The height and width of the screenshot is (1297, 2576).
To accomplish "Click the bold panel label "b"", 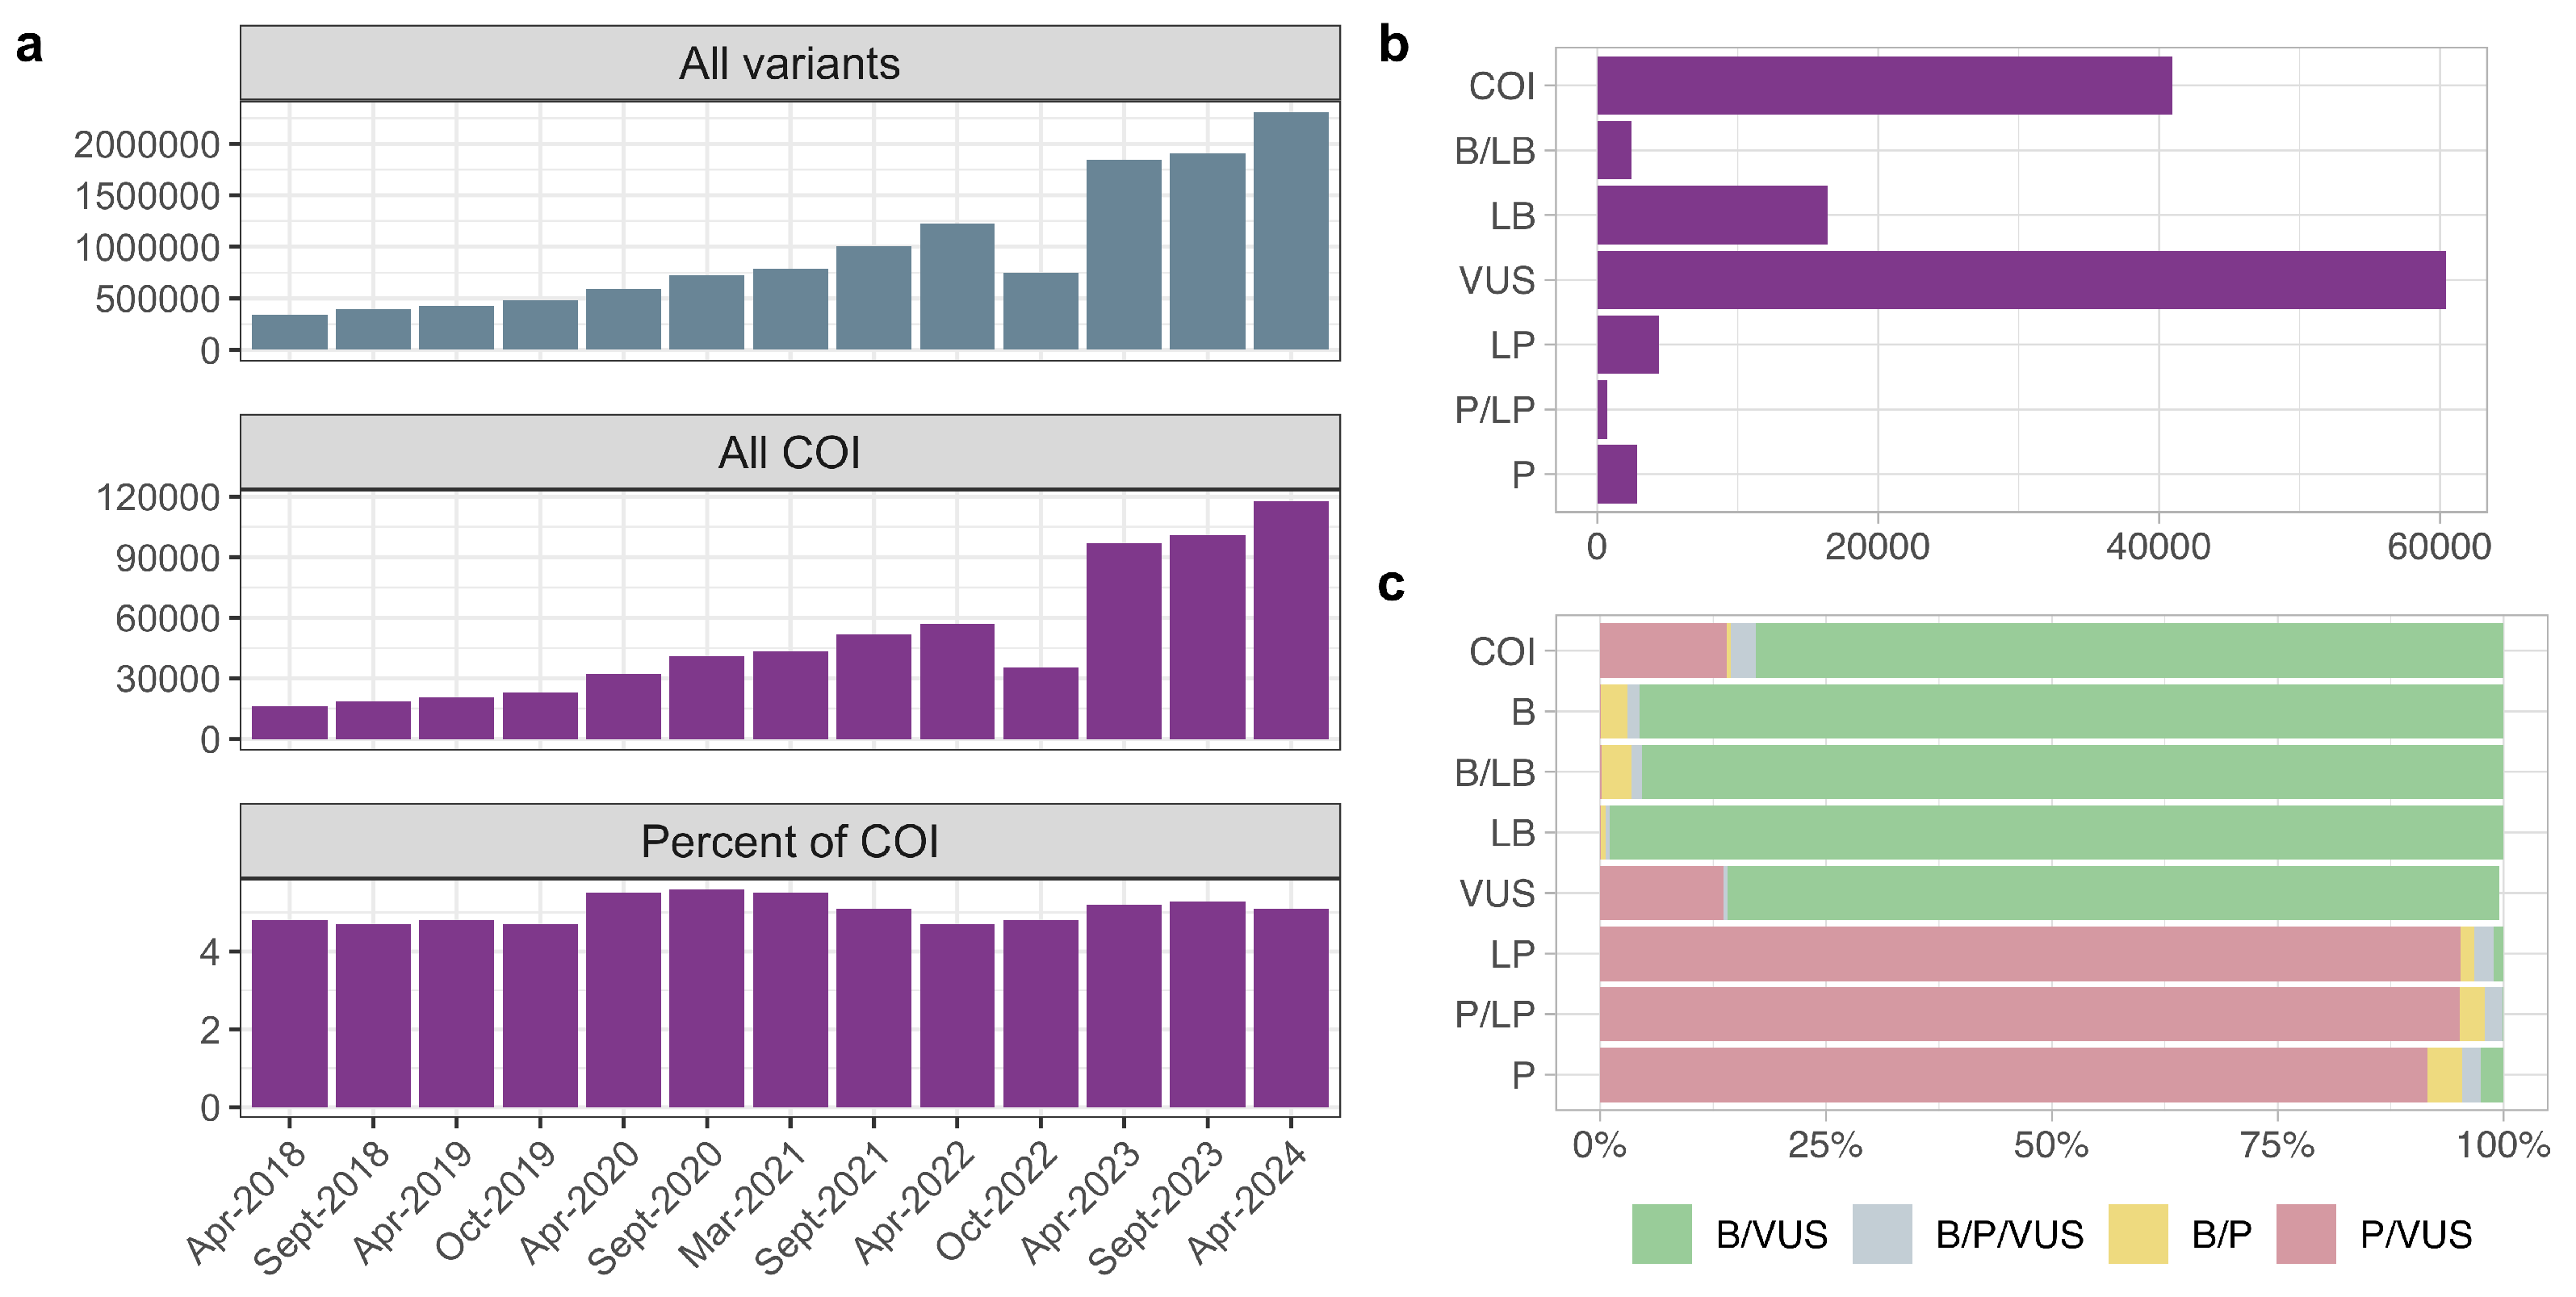I will [x=1393, y=44].
